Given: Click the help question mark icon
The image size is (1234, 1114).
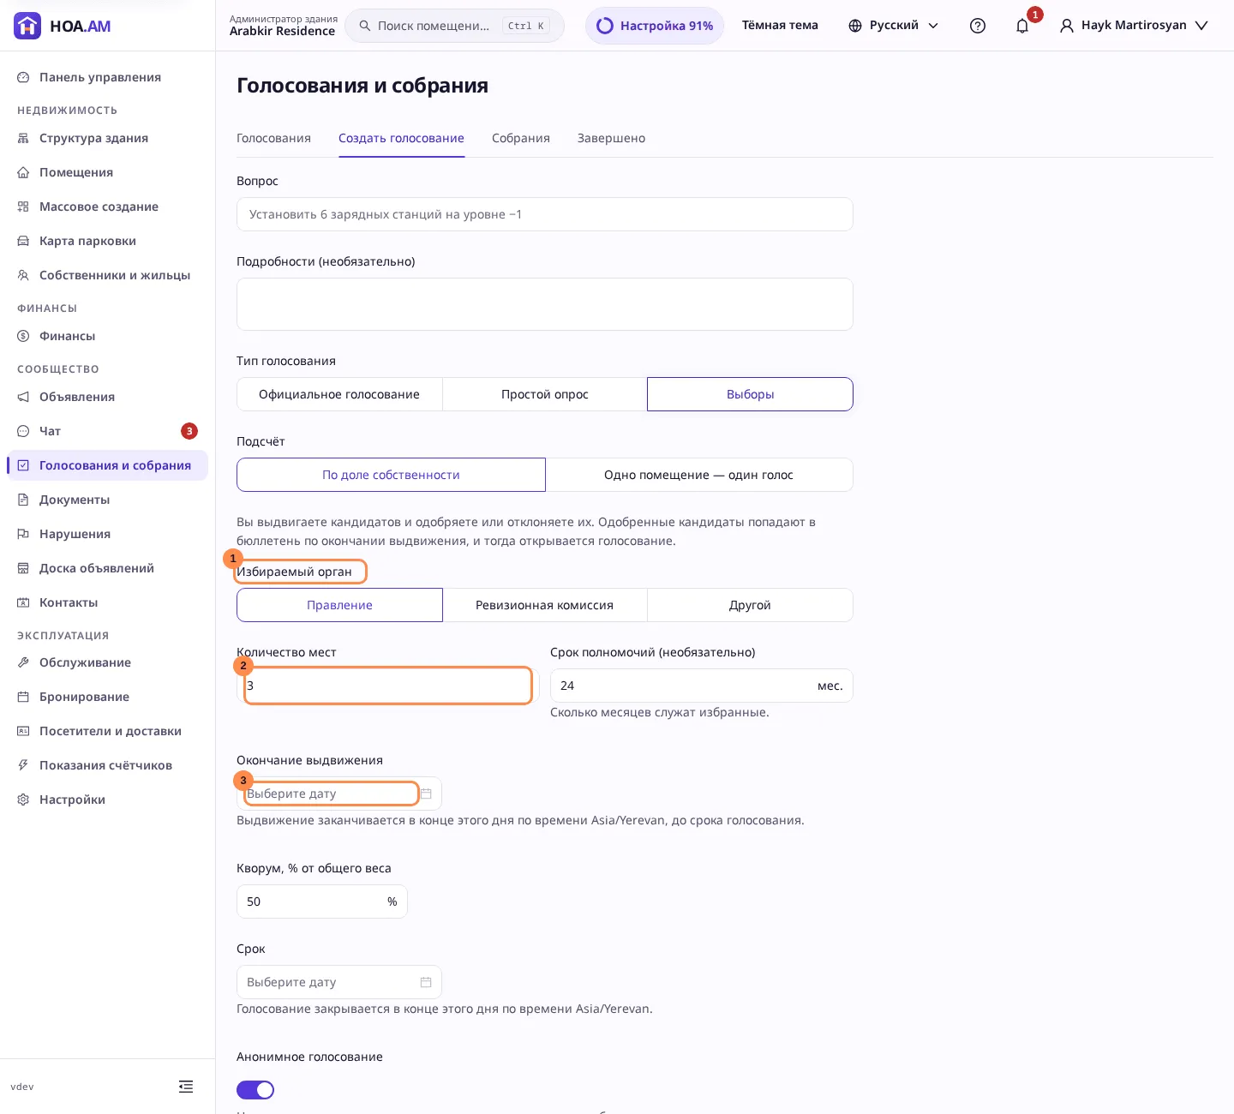Looking at the screenshot, I should [x=977, y=26].
